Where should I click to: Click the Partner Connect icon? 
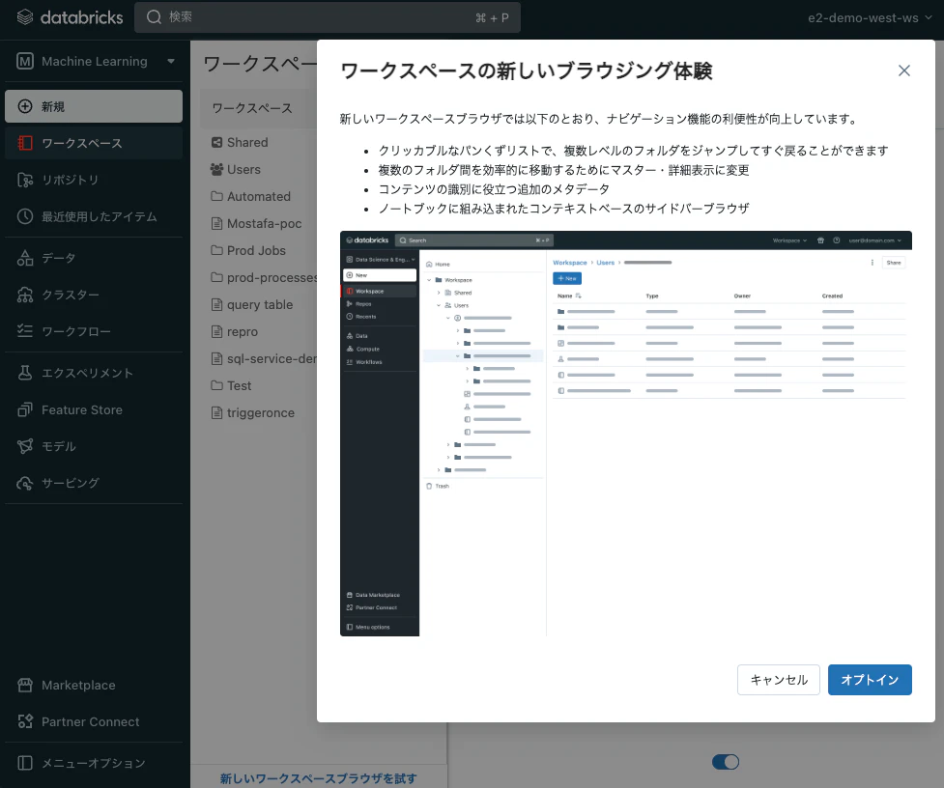[x=25, y=721]
